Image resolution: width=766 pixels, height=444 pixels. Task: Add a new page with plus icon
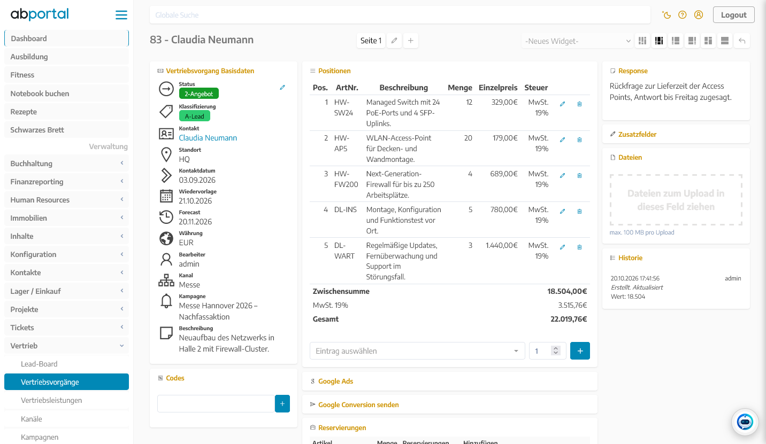pyautogui.click(x=411, y=41)
